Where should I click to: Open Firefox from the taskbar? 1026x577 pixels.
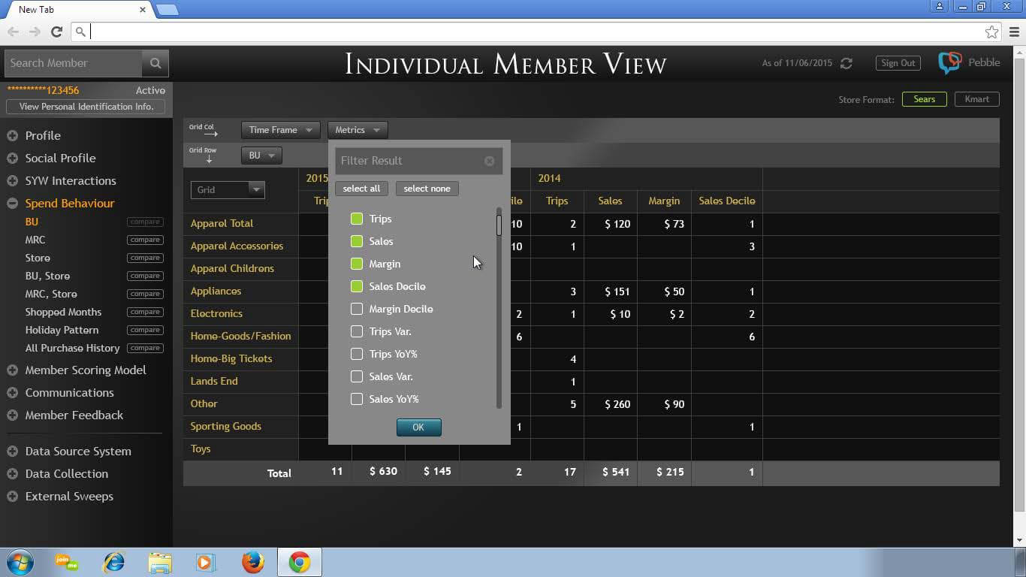pos(253,562)
